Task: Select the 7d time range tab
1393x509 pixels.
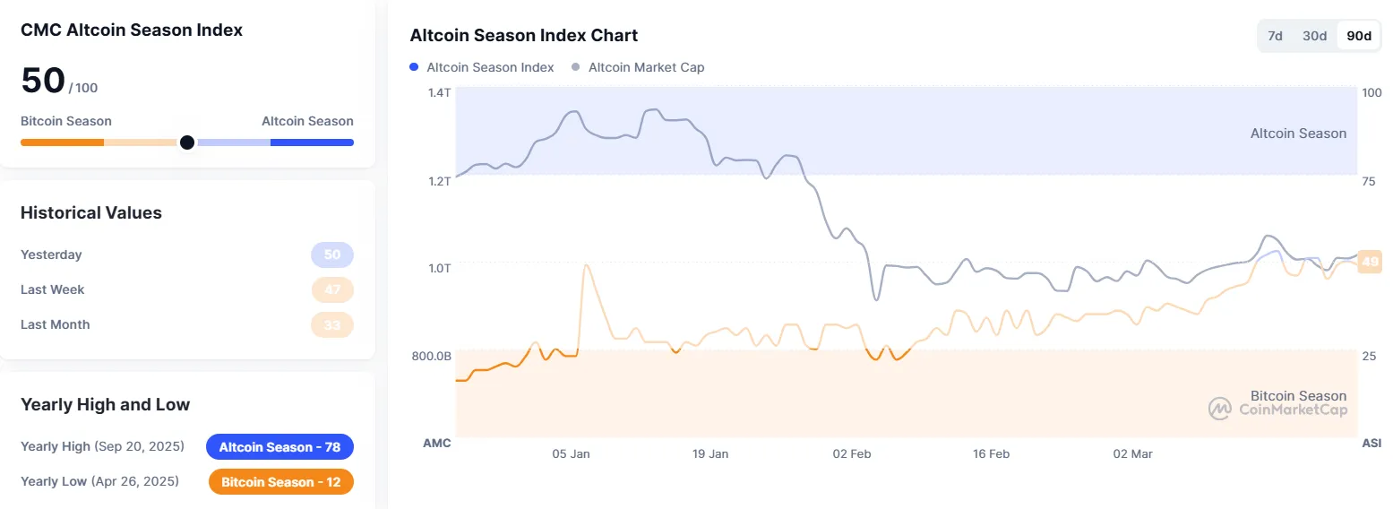Action: tap(1276, 36)
